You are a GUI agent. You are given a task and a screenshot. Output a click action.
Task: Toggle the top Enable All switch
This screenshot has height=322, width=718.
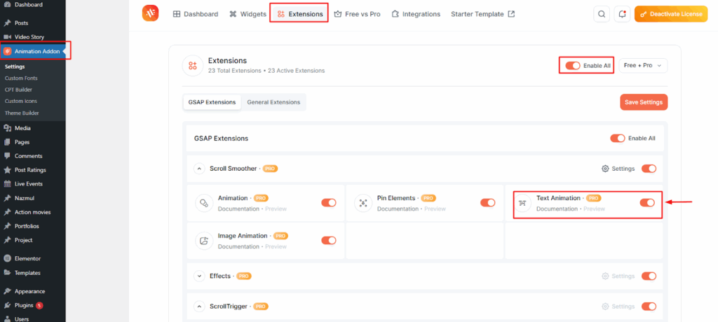pos(573,66)
